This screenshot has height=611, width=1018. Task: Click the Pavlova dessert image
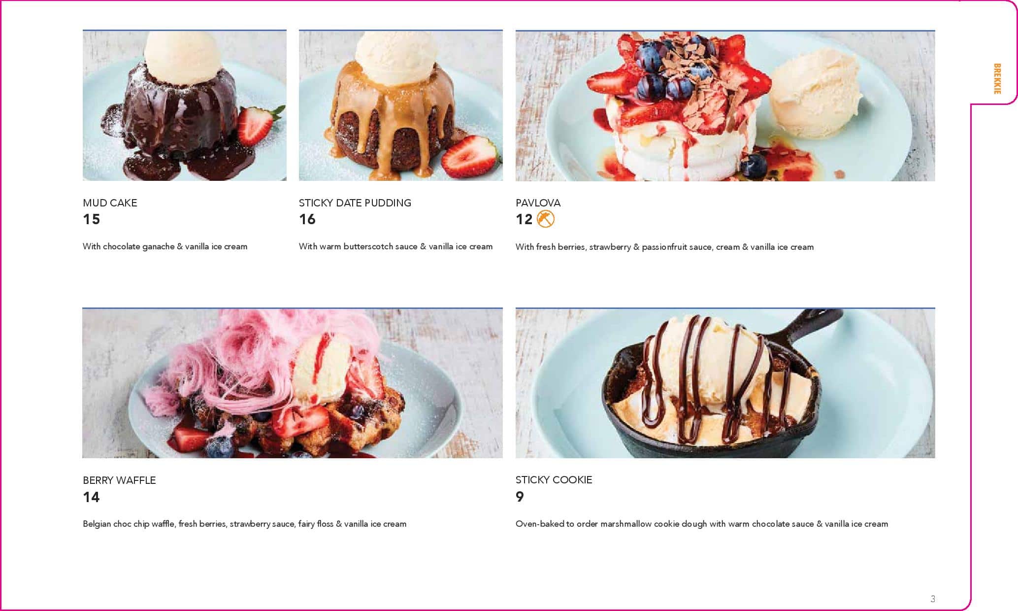click(725, 105)
